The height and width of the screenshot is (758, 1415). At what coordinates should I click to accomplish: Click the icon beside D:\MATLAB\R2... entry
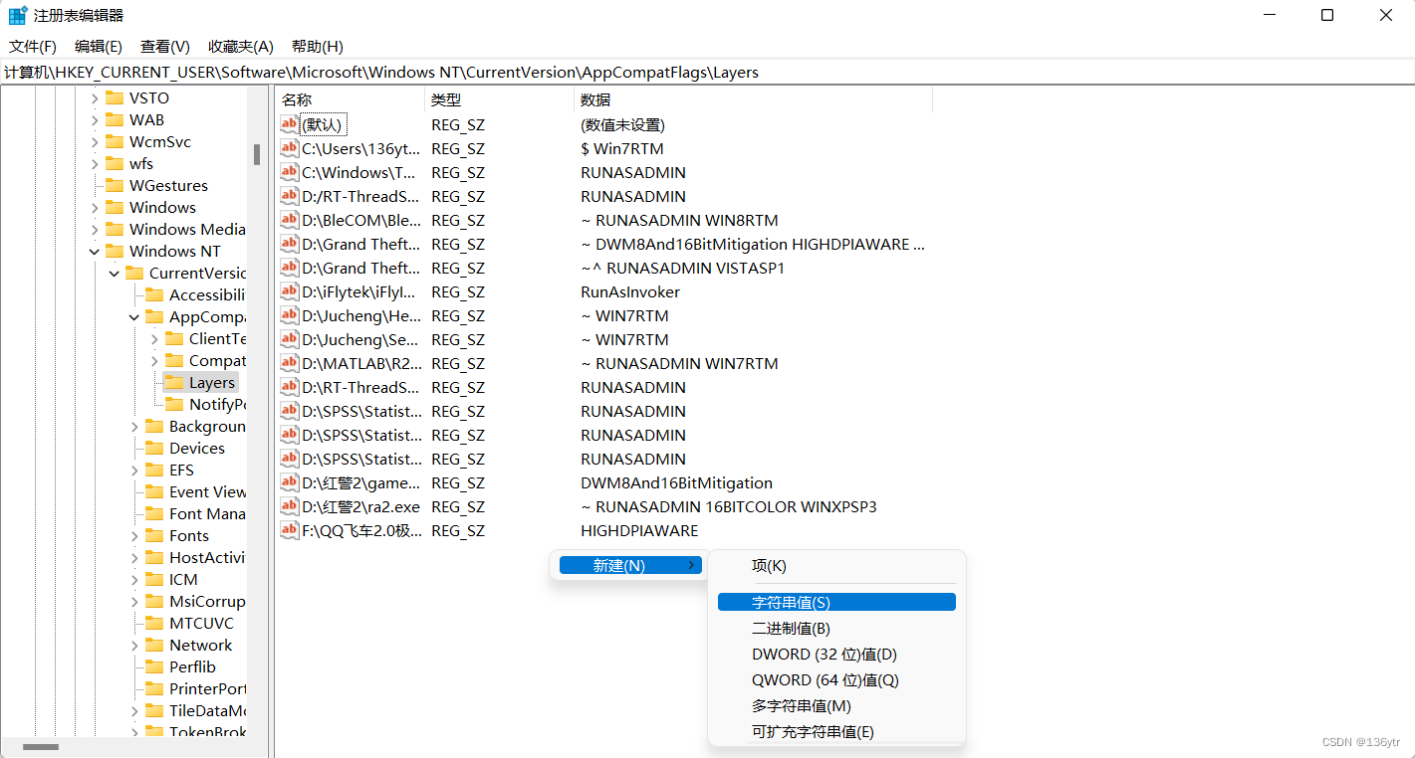pos(290,363)
